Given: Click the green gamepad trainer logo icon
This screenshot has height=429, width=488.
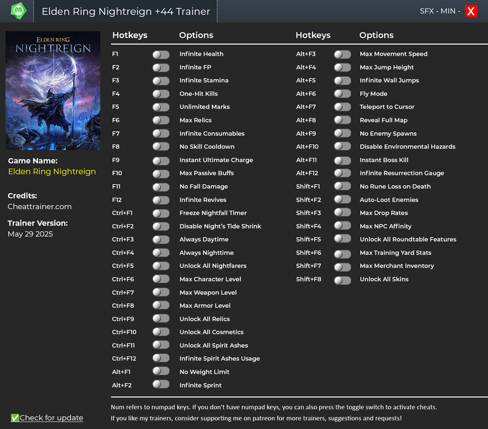Looking at the screenshot, I should [x=18, y=11].
